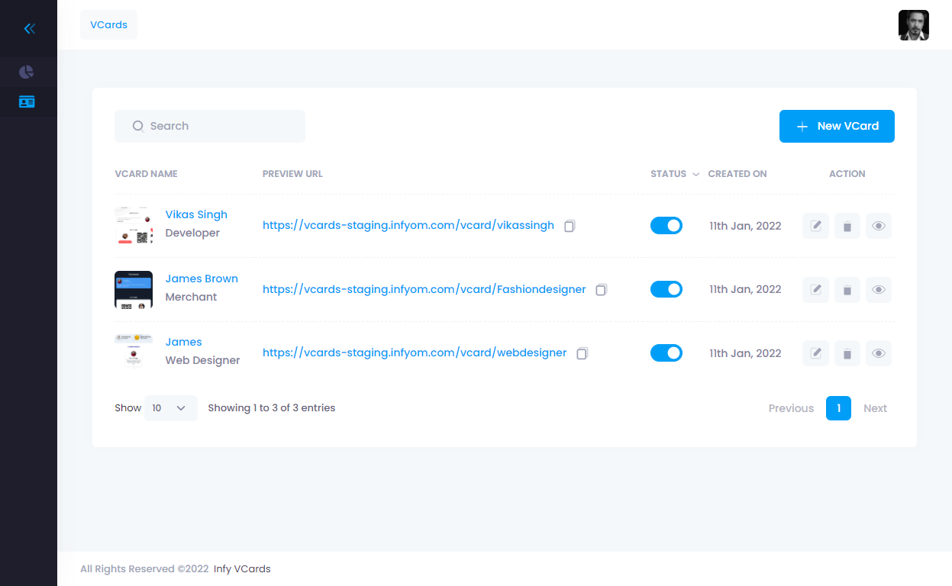Turn off James Web Designer status
Screen dimensions: 952x586
click(x=666, y=353)
